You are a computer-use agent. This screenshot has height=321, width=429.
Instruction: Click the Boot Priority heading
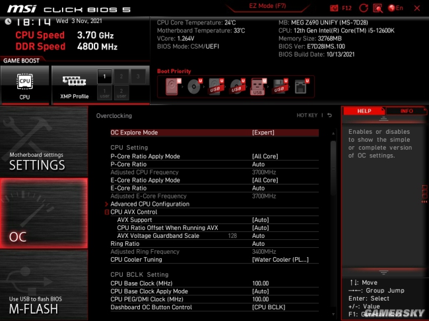(x=174, y=71)
